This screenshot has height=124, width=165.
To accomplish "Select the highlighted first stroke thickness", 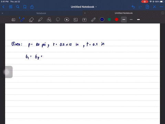I will coord(124,20).
